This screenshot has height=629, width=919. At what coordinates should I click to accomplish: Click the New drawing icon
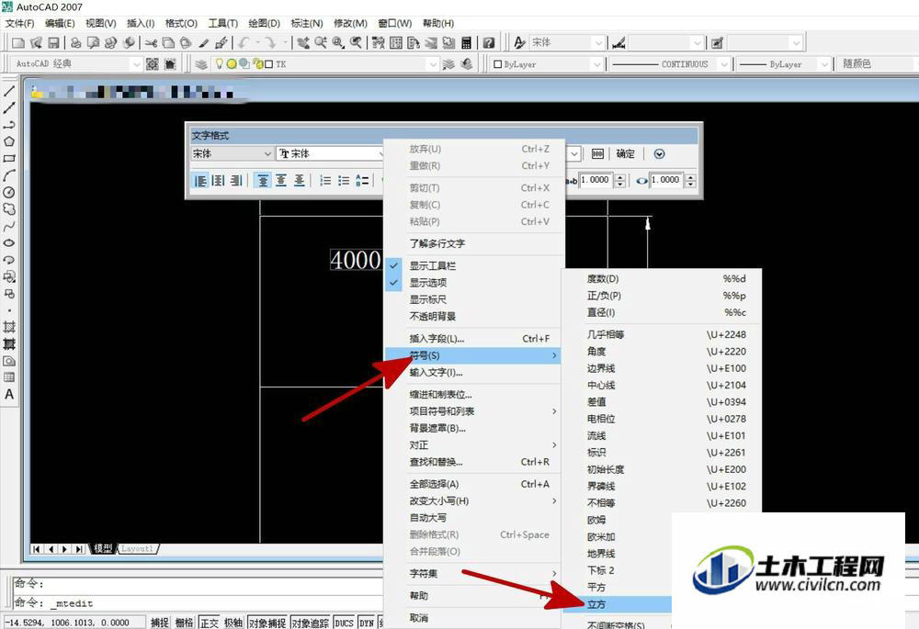coord(18,43)
